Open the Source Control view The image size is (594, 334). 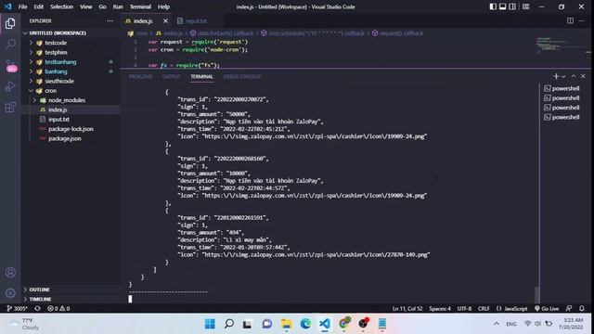(10, 65)
